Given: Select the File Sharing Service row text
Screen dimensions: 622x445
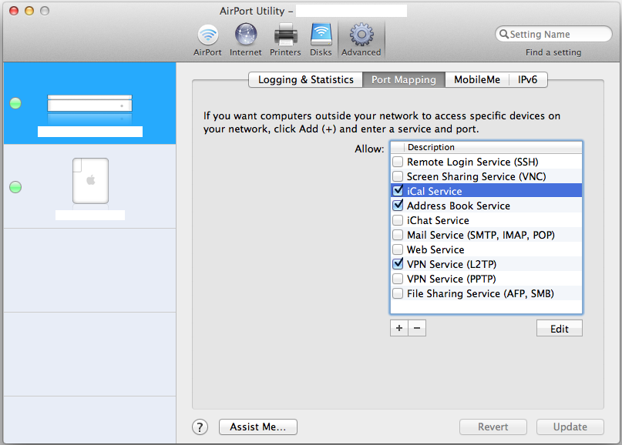Looking at the screenshot, I should pyautogui.click(x=480, y=294).
